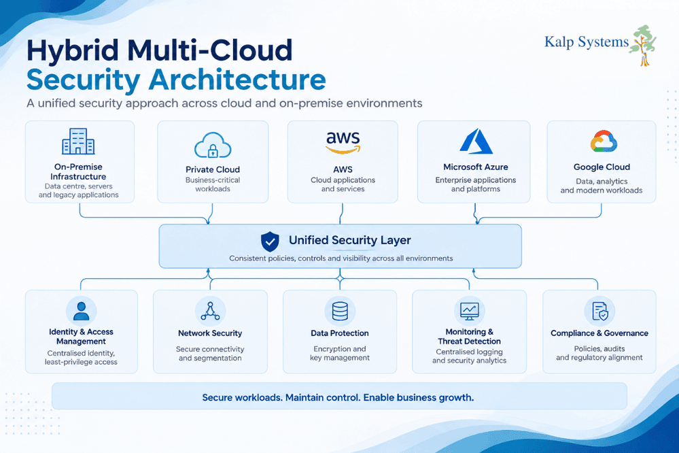Screen dimensions: 679x453
Task: Click "Data centre, servers and legacy applications"
Action: click(78, 190)
